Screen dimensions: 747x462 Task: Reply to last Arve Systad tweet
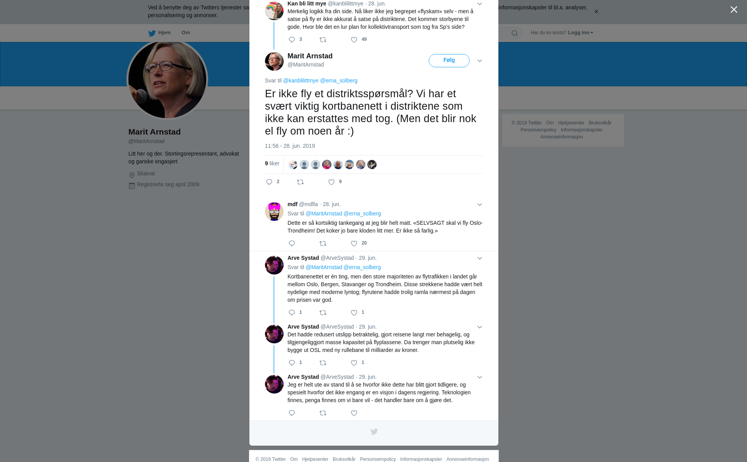(x=292, y=413)
